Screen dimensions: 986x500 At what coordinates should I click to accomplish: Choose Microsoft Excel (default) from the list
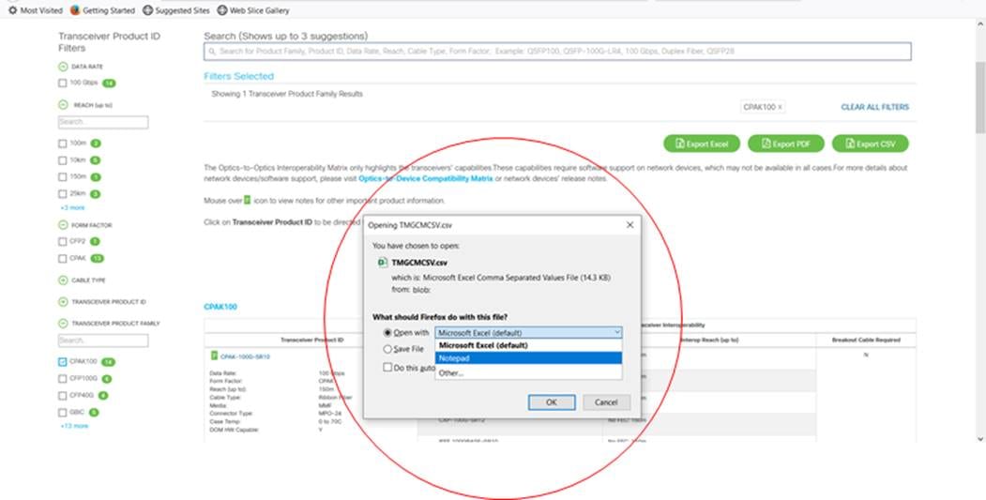528,345
